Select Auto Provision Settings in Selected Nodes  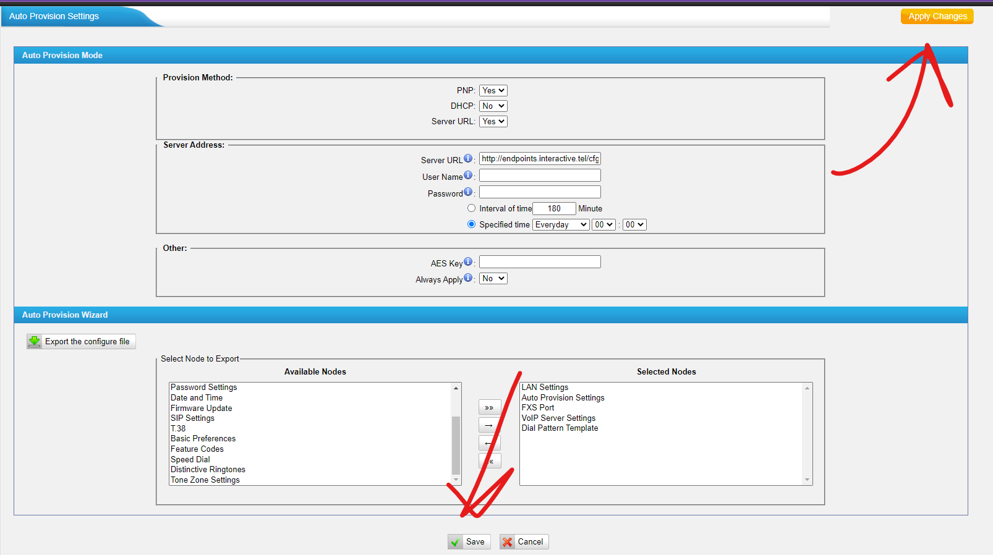click(x=563, y=398)
